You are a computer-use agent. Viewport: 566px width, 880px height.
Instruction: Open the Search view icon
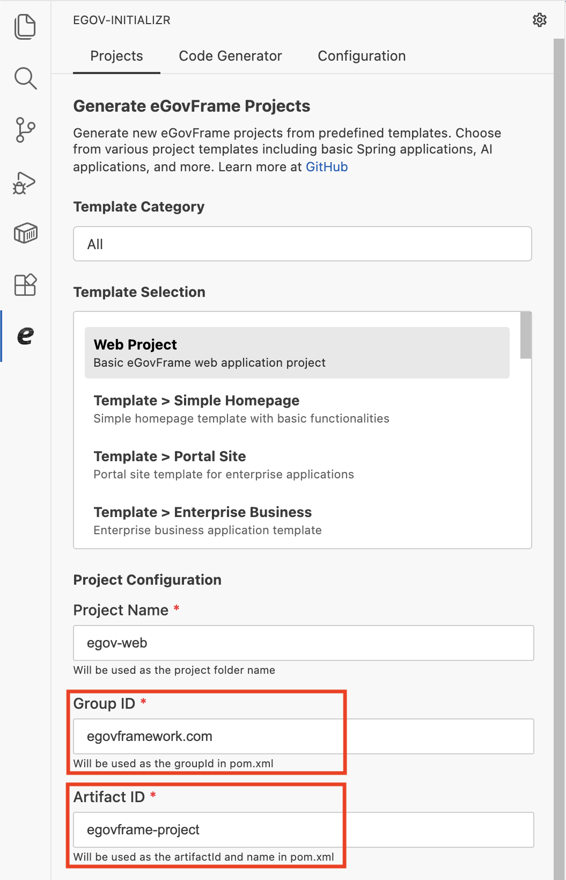click(x=25, y=78)
